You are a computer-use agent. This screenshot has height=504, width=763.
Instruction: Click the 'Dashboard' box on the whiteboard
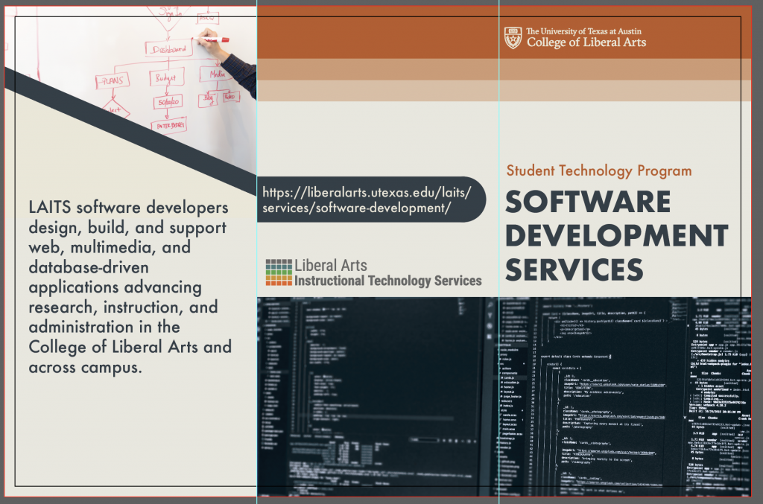click(169, 48)
